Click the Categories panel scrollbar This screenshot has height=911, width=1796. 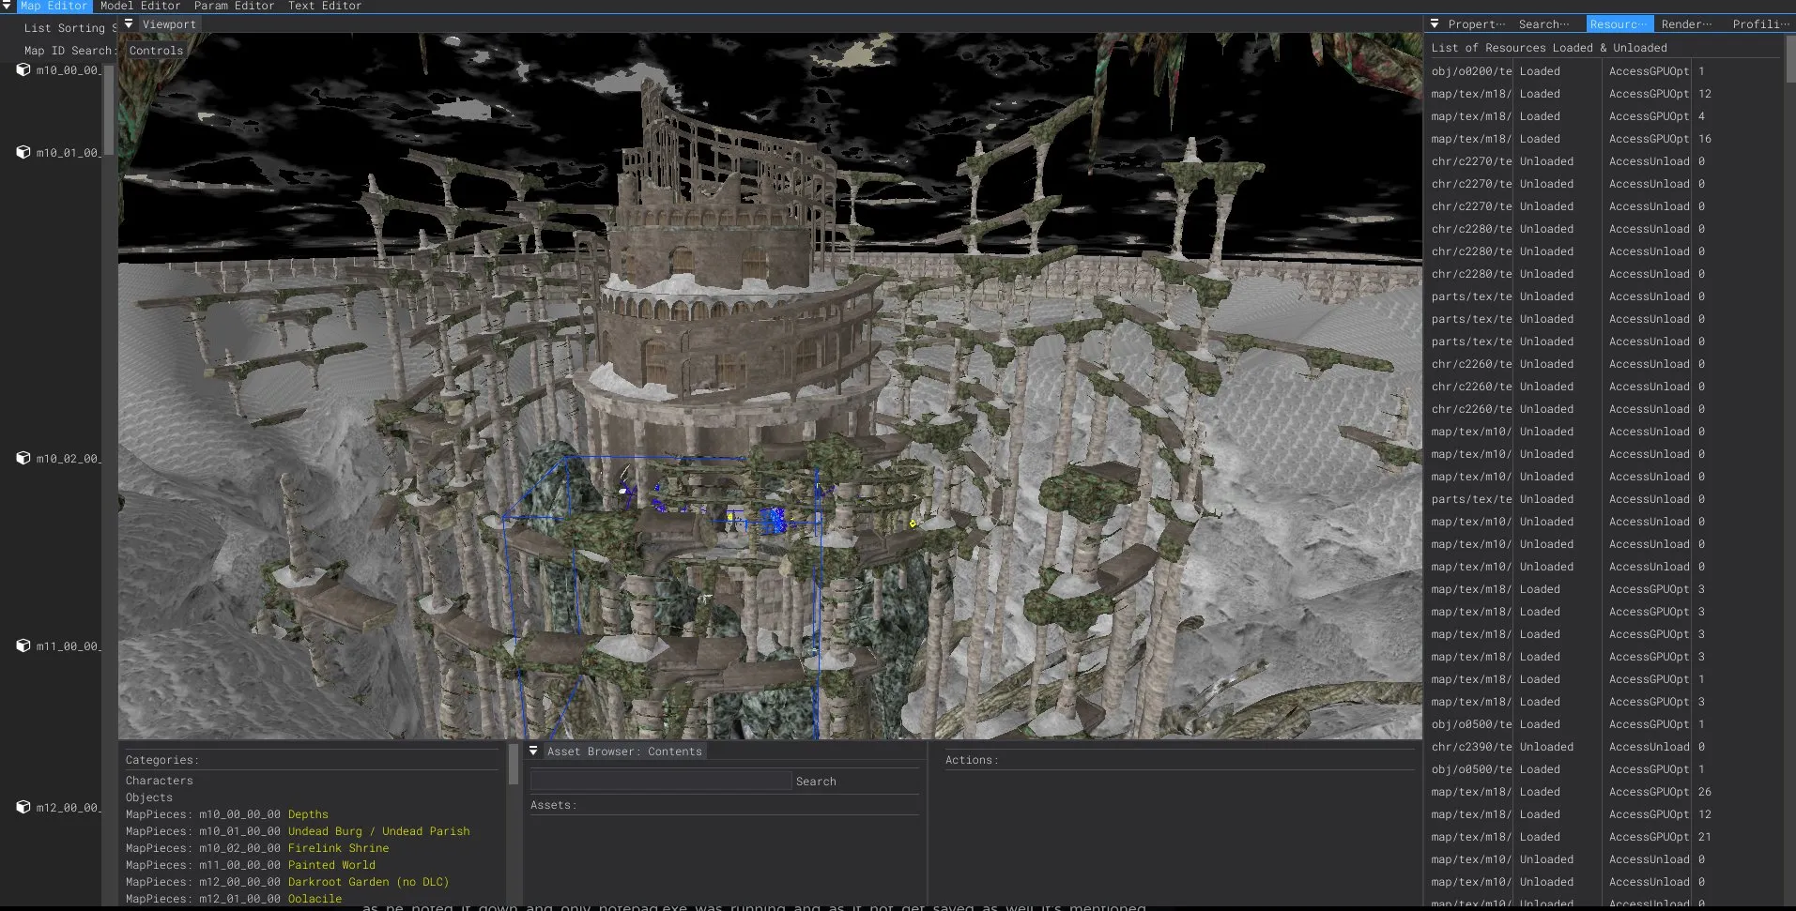(514, 767)
